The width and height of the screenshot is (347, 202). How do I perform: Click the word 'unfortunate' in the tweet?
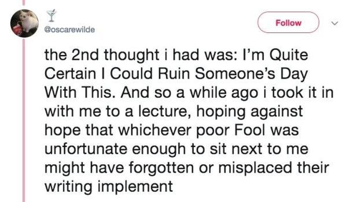pos(86,148)
